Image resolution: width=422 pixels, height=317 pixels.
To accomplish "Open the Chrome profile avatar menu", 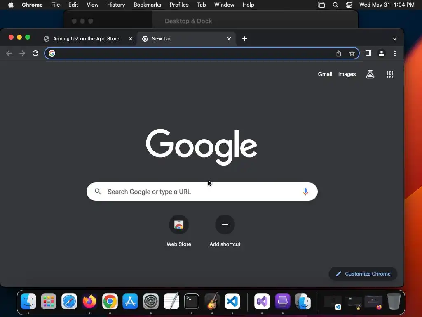I will (x=382, y=53).
